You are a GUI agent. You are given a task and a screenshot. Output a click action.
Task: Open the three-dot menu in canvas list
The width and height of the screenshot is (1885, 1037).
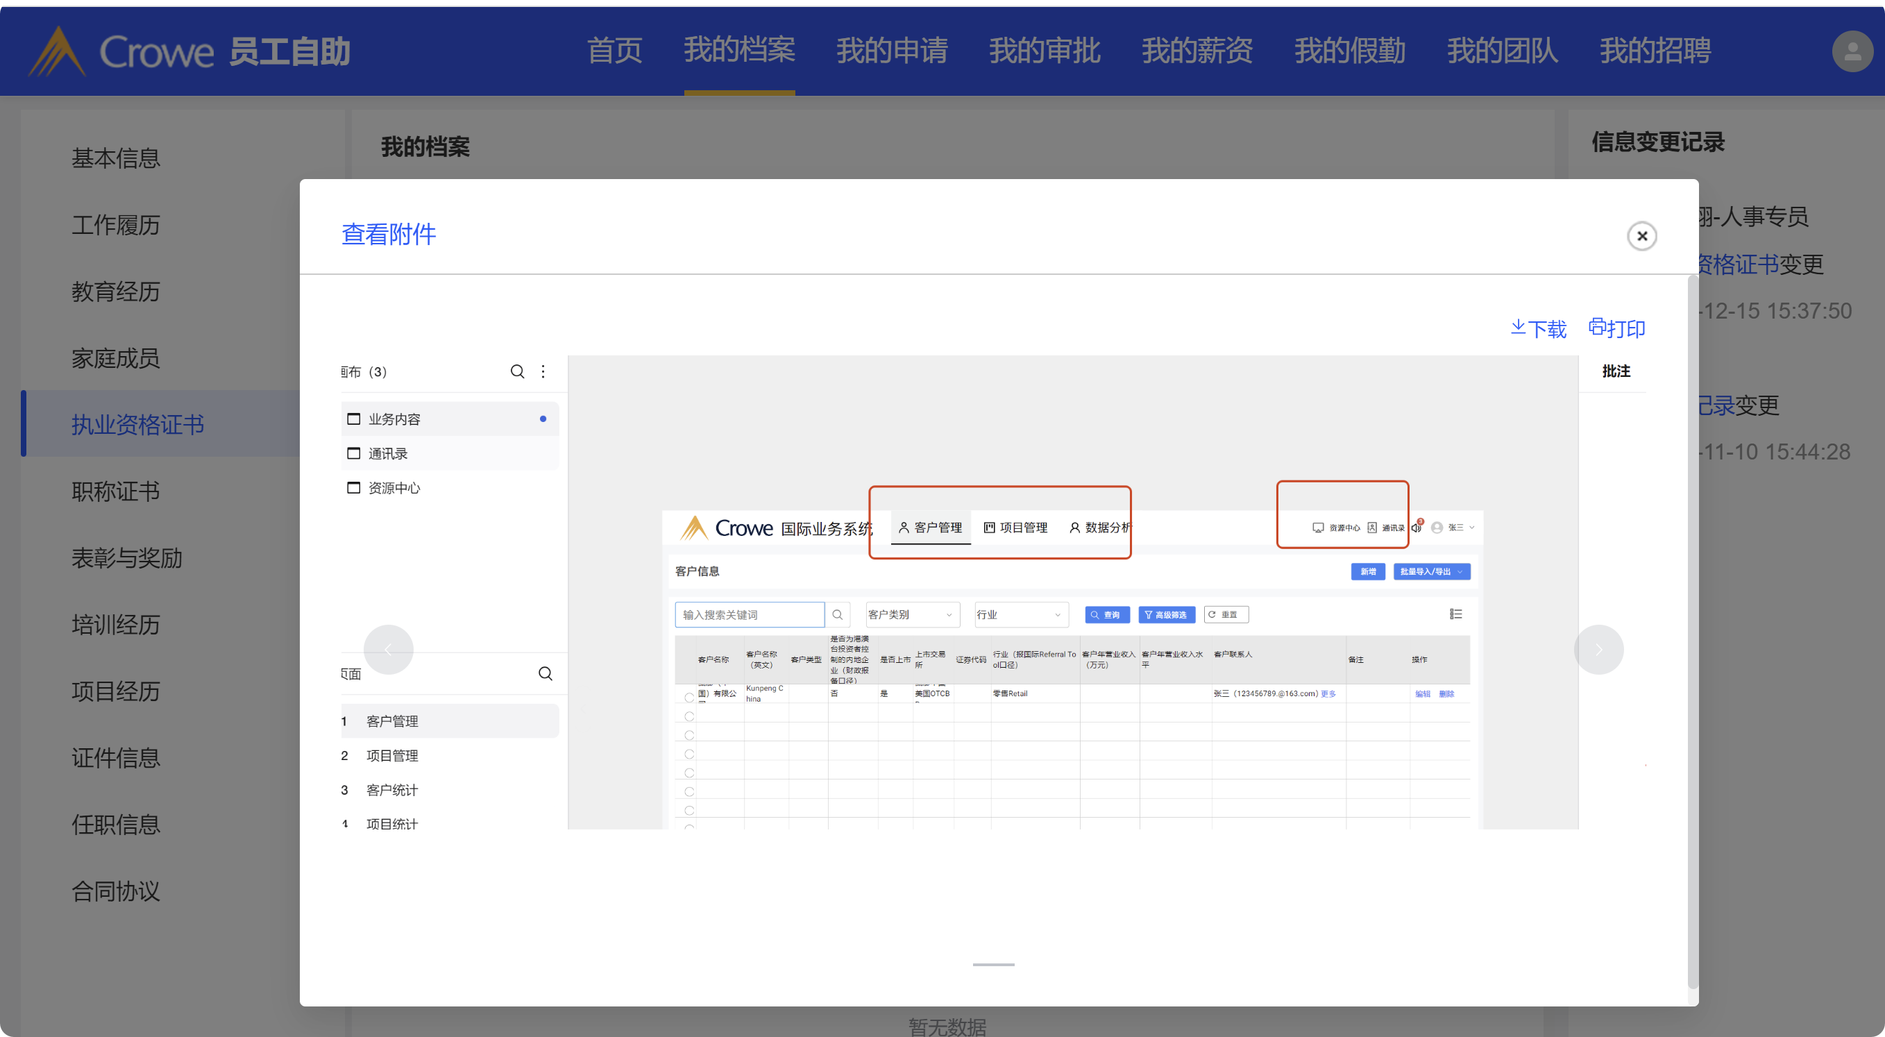(x=543, y=372)
